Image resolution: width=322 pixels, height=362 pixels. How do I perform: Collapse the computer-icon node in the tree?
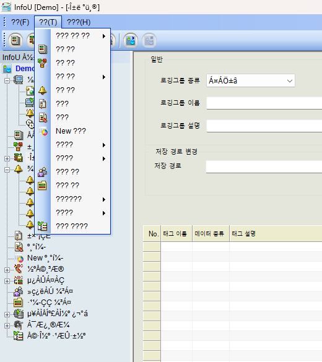(x=7, y=80)
